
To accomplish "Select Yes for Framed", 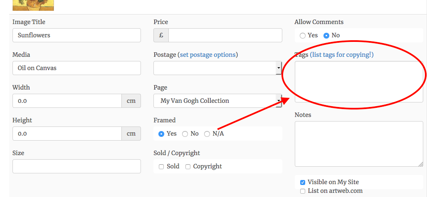I will click(x=161, y=134).
